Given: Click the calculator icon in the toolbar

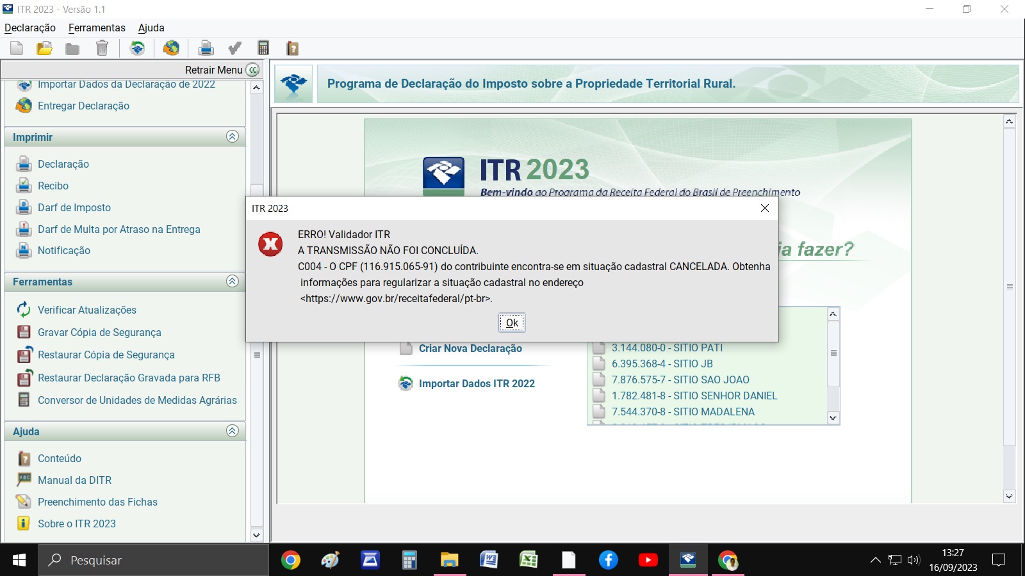Looking at the screenshot, I should pyautogui.click(x=263, y=48).
